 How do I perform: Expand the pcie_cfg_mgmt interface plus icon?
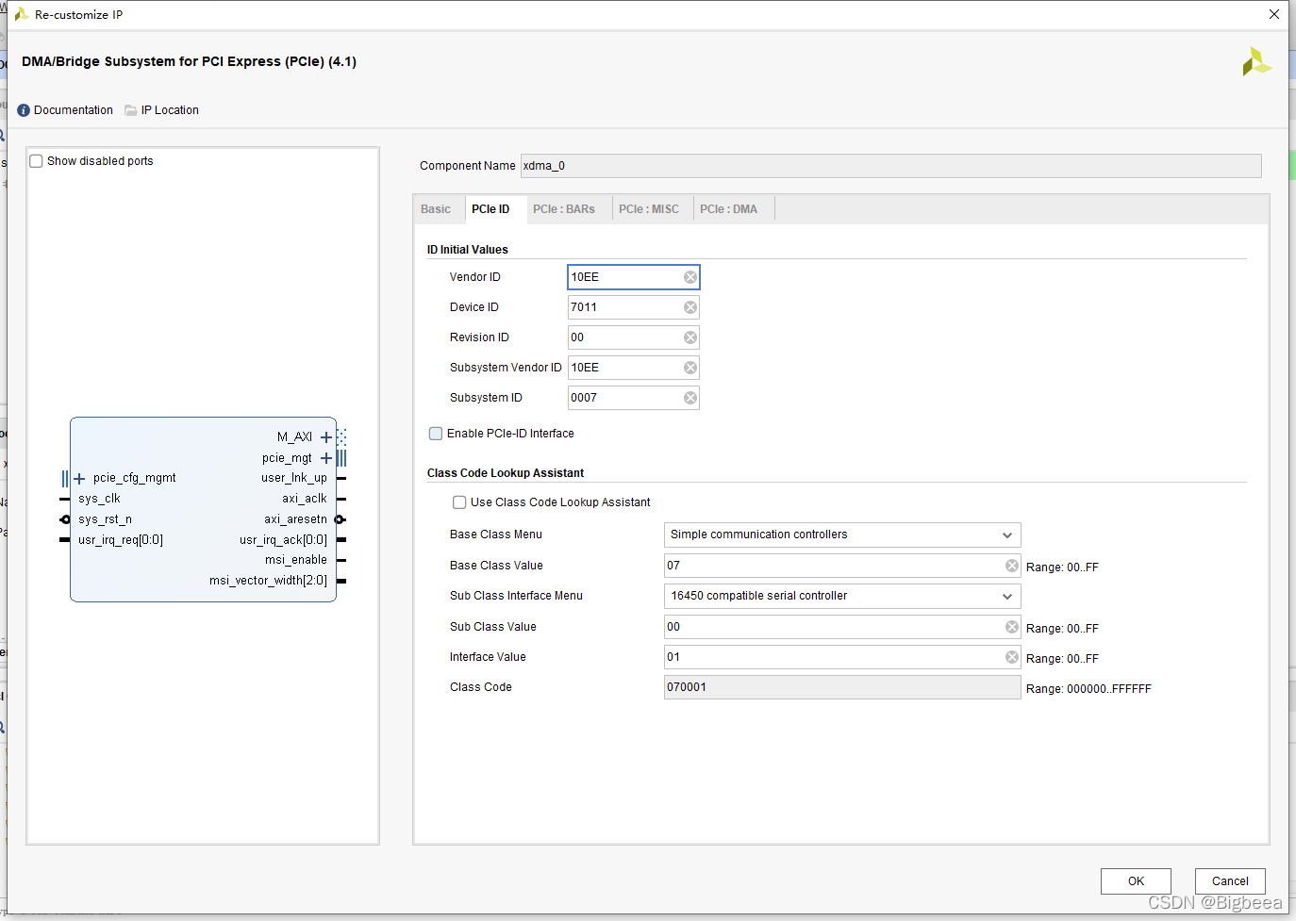(79, 479)
